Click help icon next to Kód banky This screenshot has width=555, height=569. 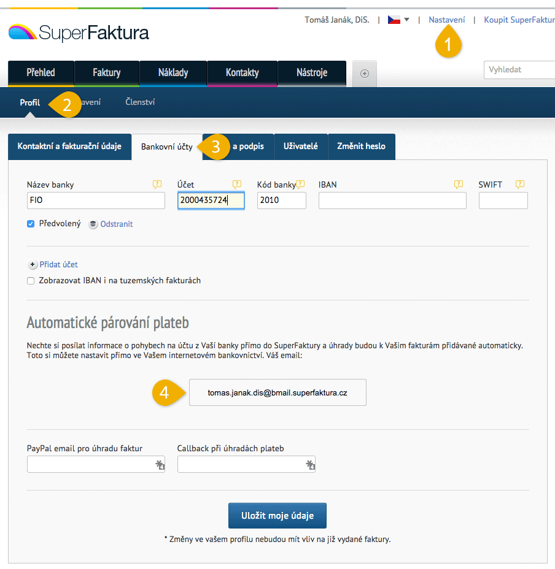click(x=300, y=185)
